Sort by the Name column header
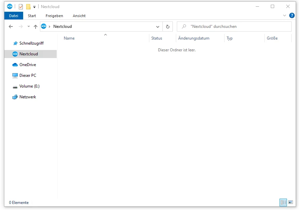The width and height of the screenshot is (299, 210). (103, 38)
